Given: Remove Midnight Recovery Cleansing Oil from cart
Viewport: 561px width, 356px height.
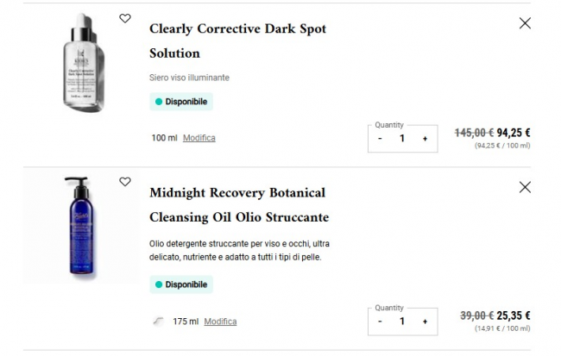Looking at the screenshot, I should coord(525,187).
